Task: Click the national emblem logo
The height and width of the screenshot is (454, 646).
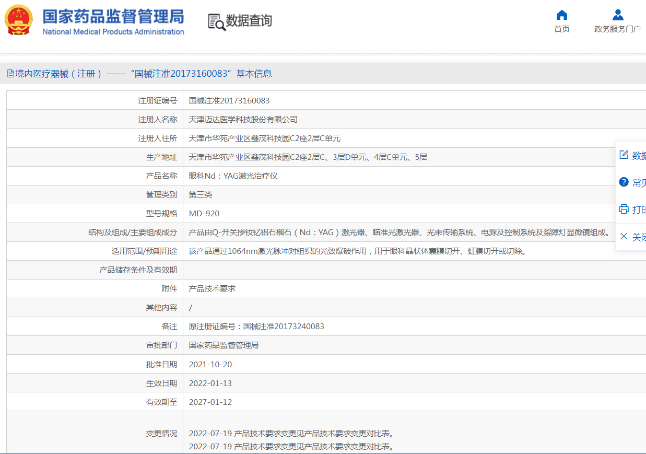Action: point(19,20)
